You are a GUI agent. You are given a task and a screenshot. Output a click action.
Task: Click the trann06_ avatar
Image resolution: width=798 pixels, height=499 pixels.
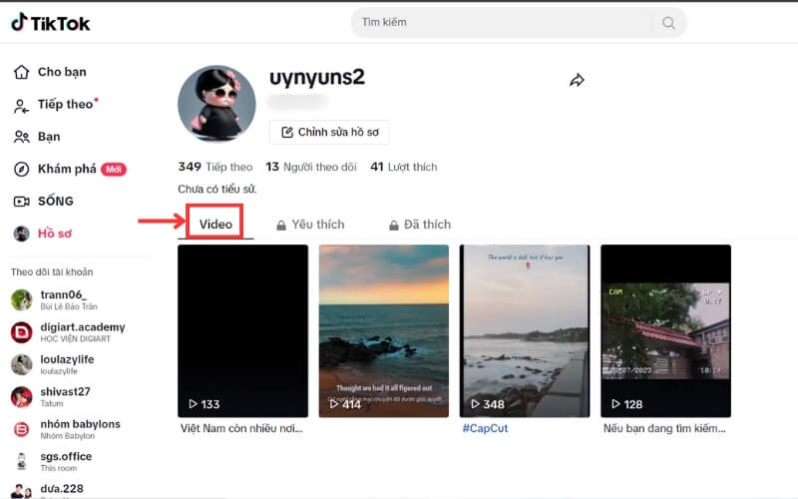click(21, 300)
